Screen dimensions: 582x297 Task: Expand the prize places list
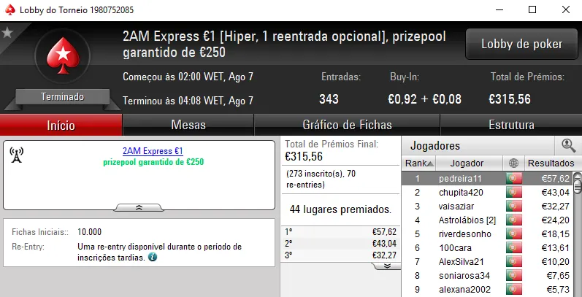(x=387, y=266)
